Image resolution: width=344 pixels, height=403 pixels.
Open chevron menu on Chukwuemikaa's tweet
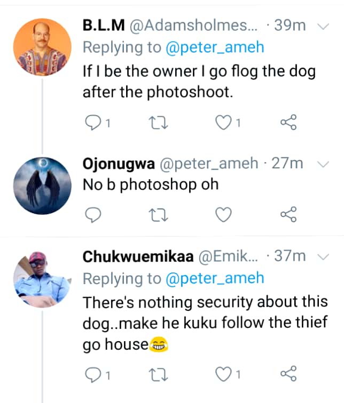pyautogui.click(x=324, y=256)
